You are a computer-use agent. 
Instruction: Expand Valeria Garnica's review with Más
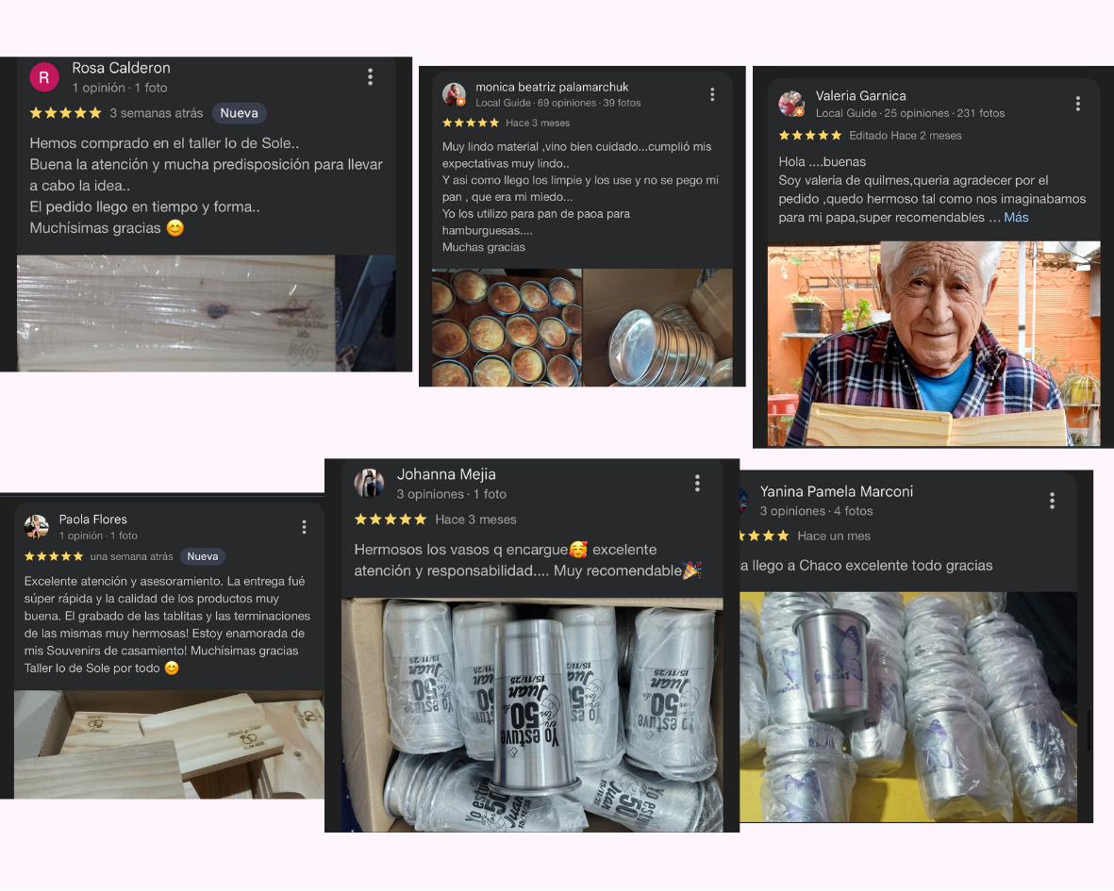[x=1016, y=217]
